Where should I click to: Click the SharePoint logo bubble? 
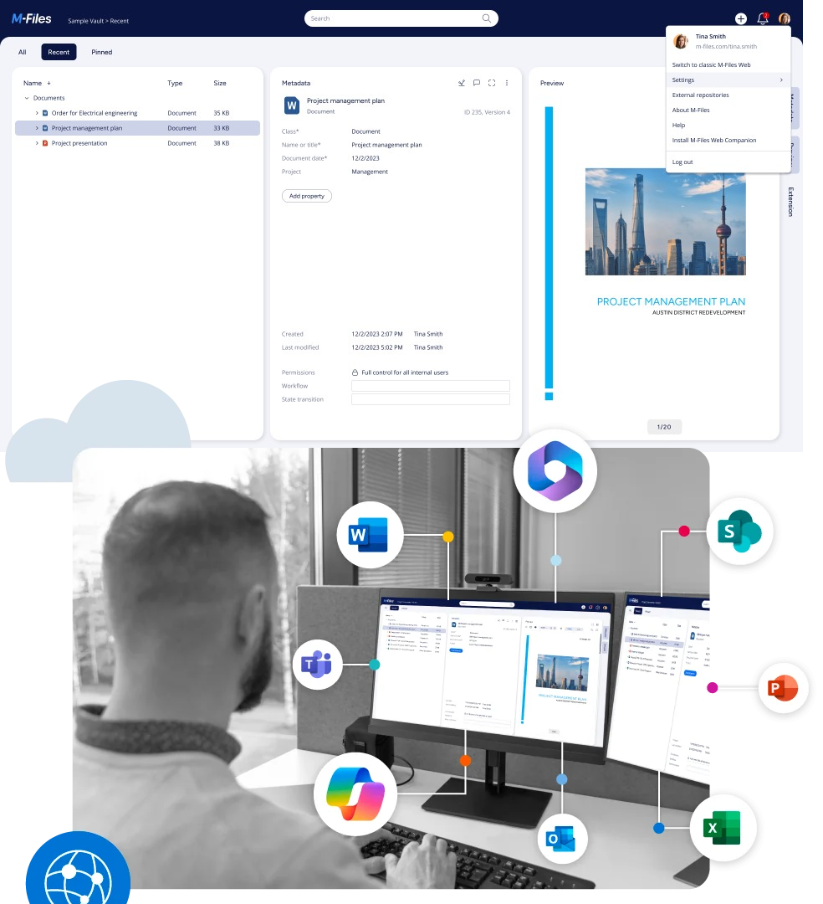coord(740,531)
